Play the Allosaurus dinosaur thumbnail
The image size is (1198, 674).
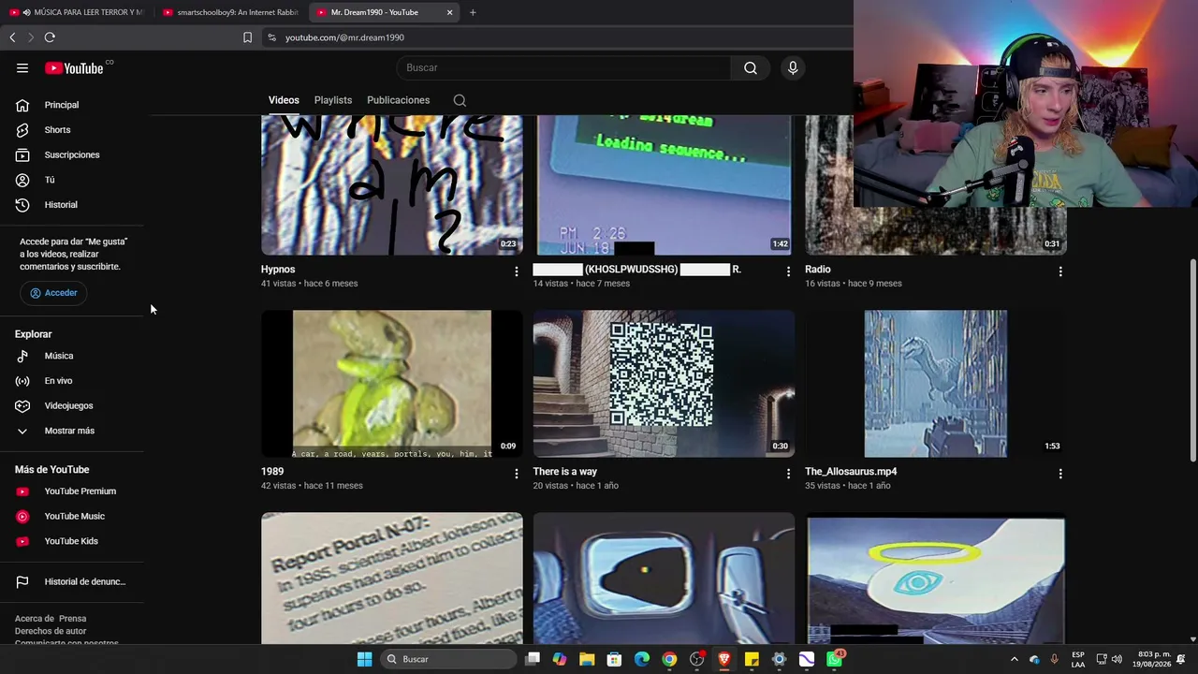tap(936, 384)
